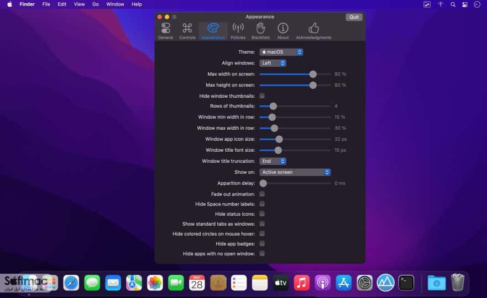Screen dimensions: 487x298
Task: Enable Hide window thumbnails checkbox
Action: 262,96
